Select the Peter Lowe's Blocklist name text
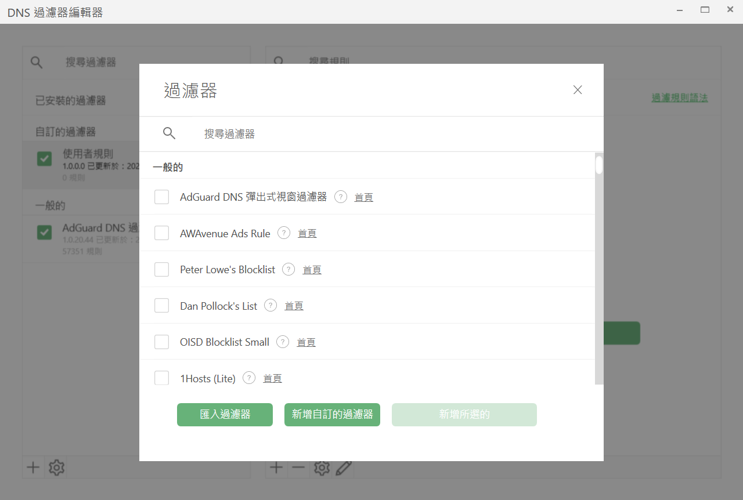Image resolution: width=743 pixels, height=500 pixels. tap(228, 270)
